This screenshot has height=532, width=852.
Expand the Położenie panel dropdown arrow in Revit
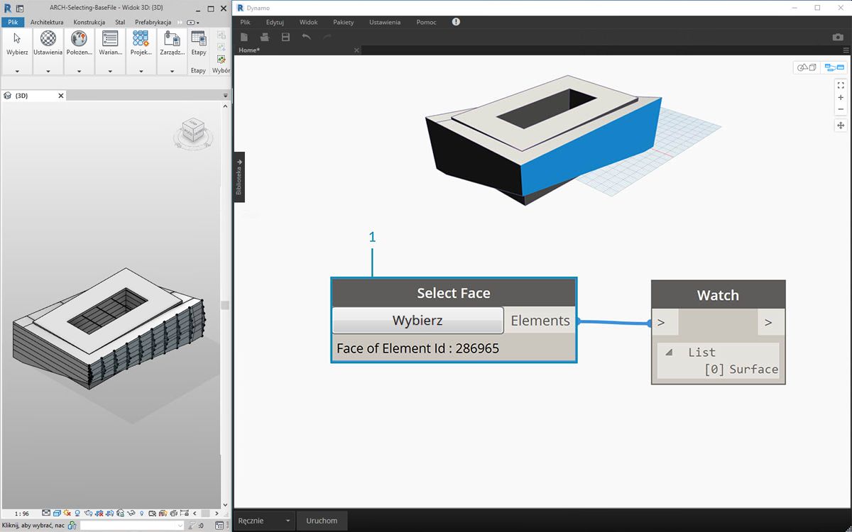pyautogui.click(x=79, y=71)
